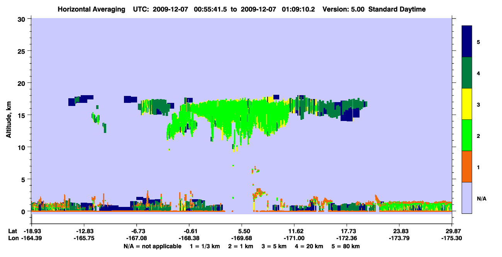Click the 'Lat' row label

[12, 231]
